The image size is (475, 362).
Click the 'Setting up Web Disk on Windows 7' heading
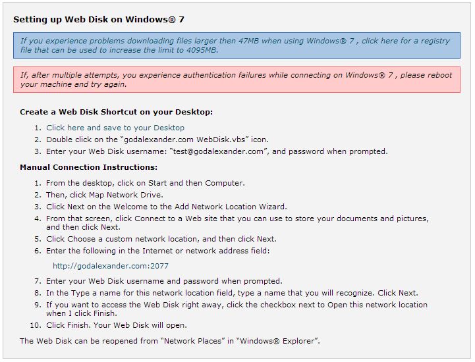(x=99, y=20)
